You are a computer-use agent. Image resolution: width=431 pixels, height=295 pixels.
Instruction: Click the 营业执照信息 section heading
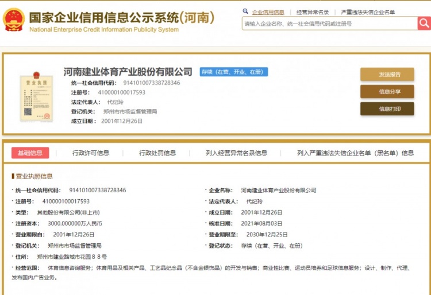[34, 176]
